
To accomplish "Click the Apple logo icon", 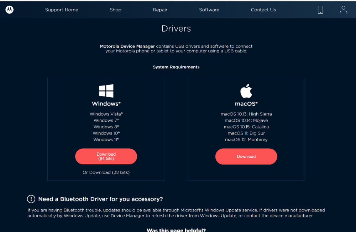I will tap(246, 91).
